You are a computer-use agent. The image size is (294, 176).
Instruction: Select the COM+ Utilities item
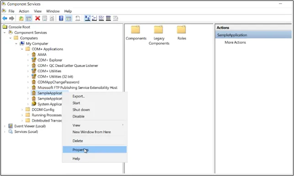click(49, 71)
